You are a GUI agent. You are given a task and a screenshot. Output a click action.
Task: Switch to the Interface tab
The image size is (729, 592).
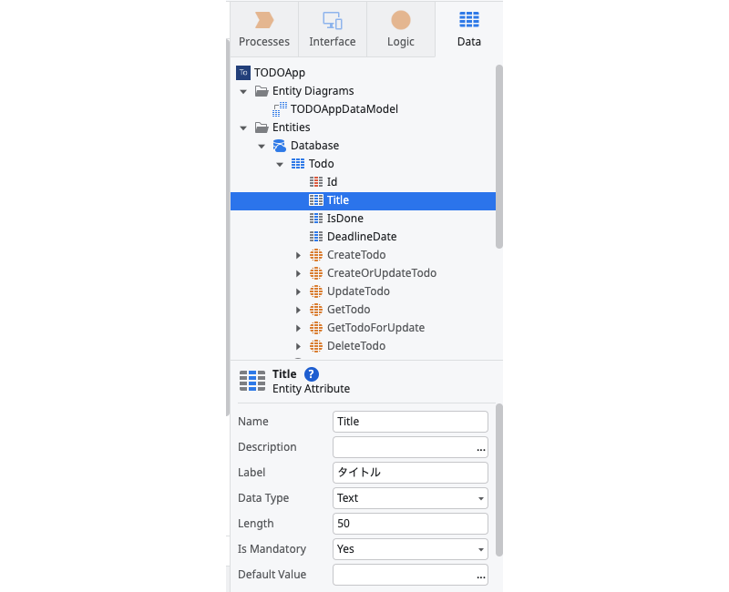click(333, 29)
